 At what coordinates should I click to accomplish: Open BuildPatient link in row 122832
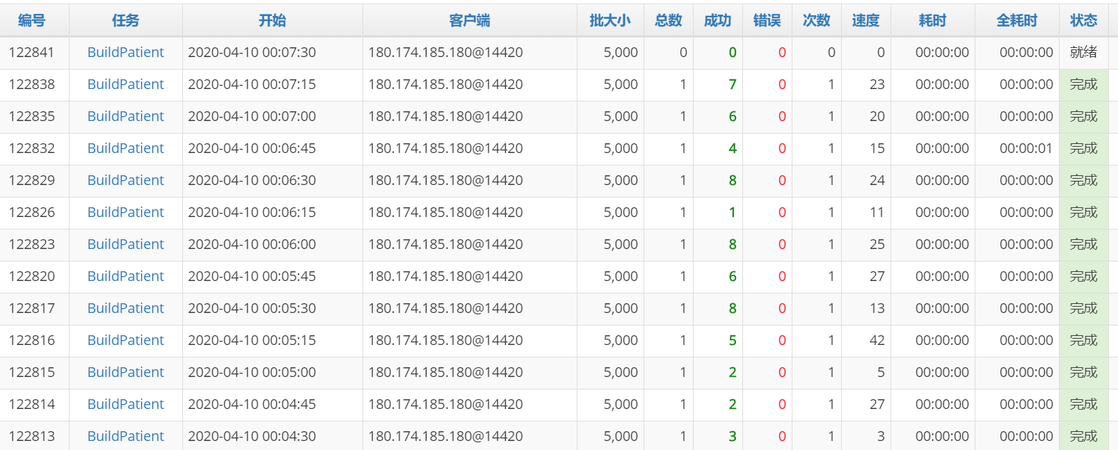[x=126, y=149]
